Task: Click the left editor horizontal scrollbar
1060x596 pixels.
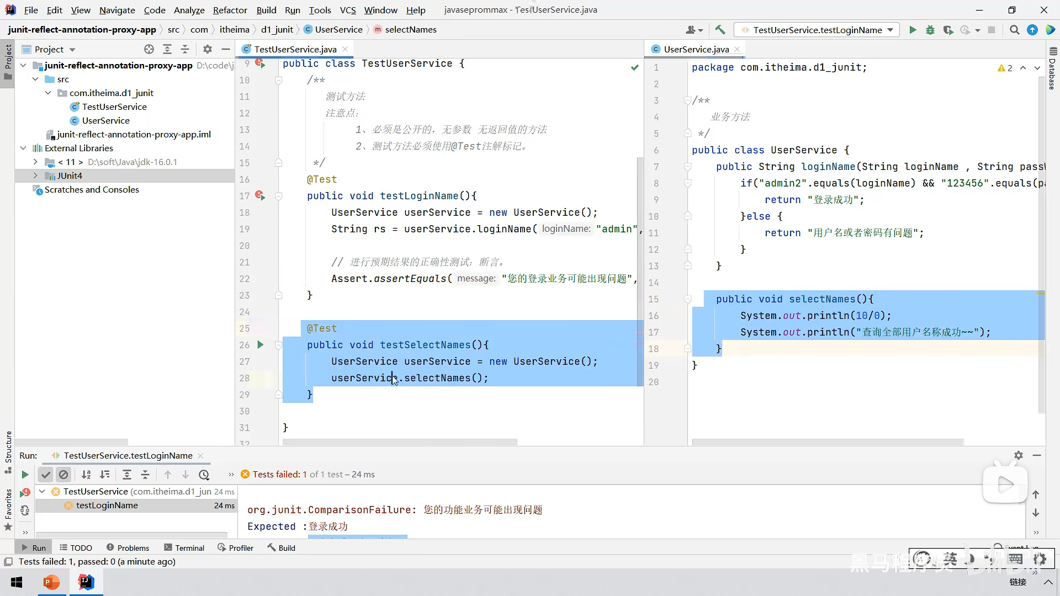Action: pos(400,442)
